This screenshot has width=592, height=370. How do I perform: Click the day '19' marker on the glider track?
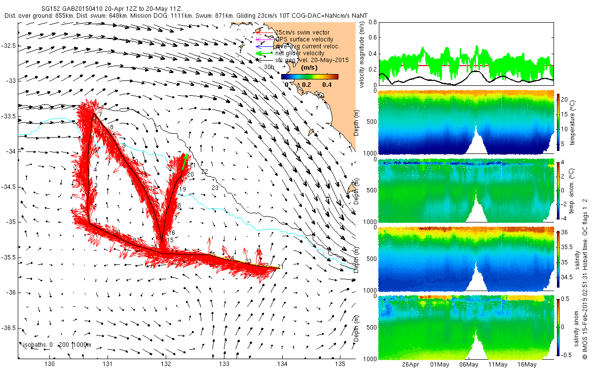click(x=182, y=189)
